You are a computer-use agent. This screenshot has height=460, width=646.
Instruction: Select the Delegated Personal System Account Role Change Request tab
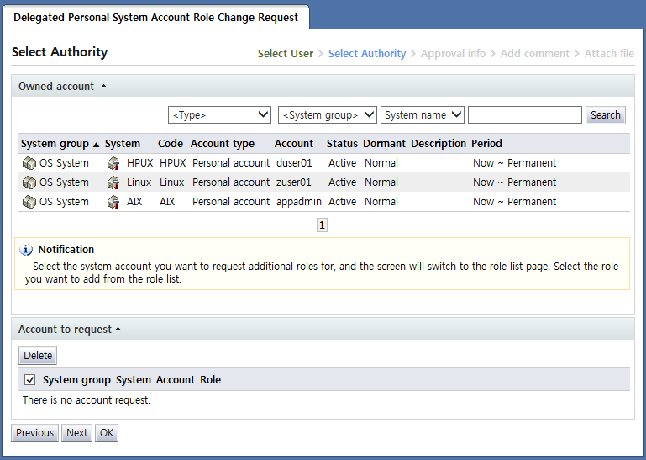[155, 17]
